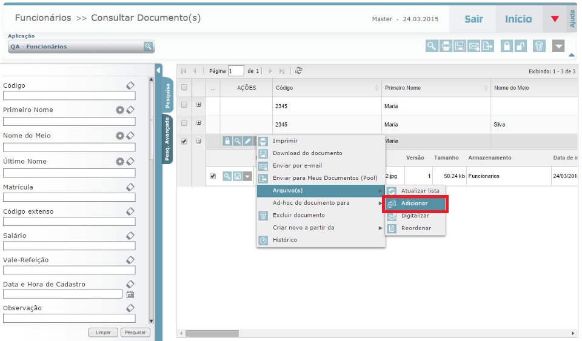582x341 pixels.
Task: Click the open padlock unlock icon
Action: [x=521, y=46]
